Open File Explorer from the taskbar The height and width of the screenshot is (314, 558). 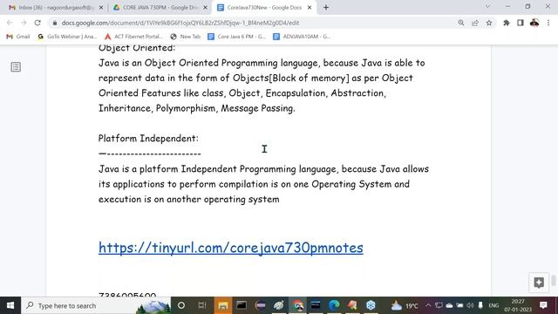pos(223,305)
